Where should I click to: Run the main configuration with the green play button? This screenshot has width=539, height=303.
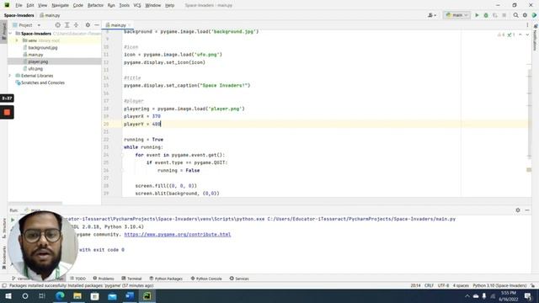tap(477, 15)
